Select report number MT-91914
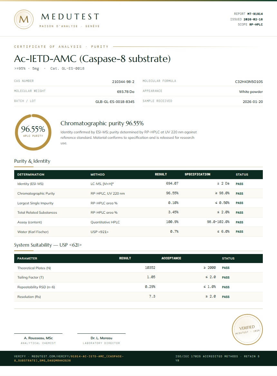This screenshot has width=277, height=376. tap(255, 14)
